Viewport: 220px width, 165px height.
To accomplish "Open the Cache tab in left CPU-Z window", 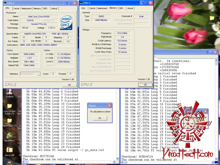I will [16, 8].
